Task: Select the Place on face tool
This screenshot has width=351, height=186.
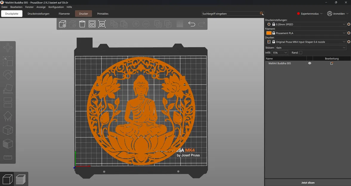Action: [x=7, y=89]
